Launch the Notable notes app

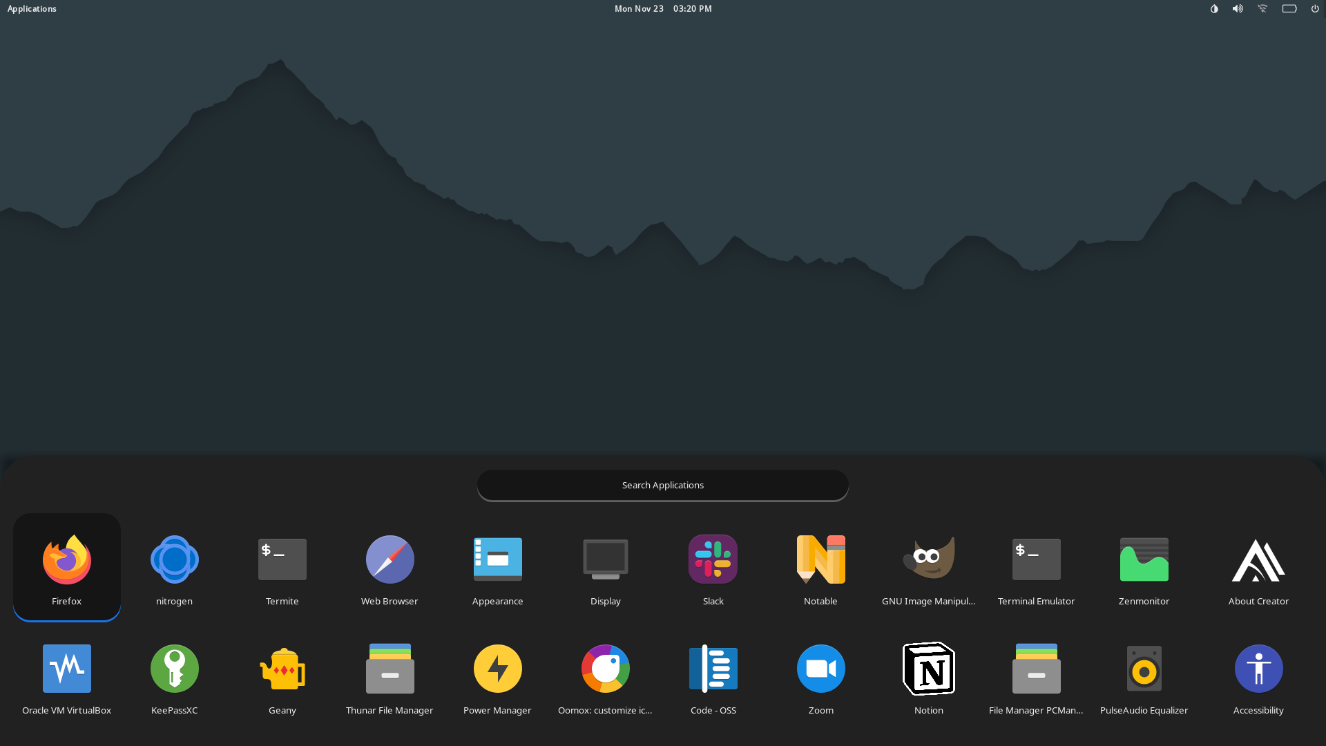pos(820,559)
